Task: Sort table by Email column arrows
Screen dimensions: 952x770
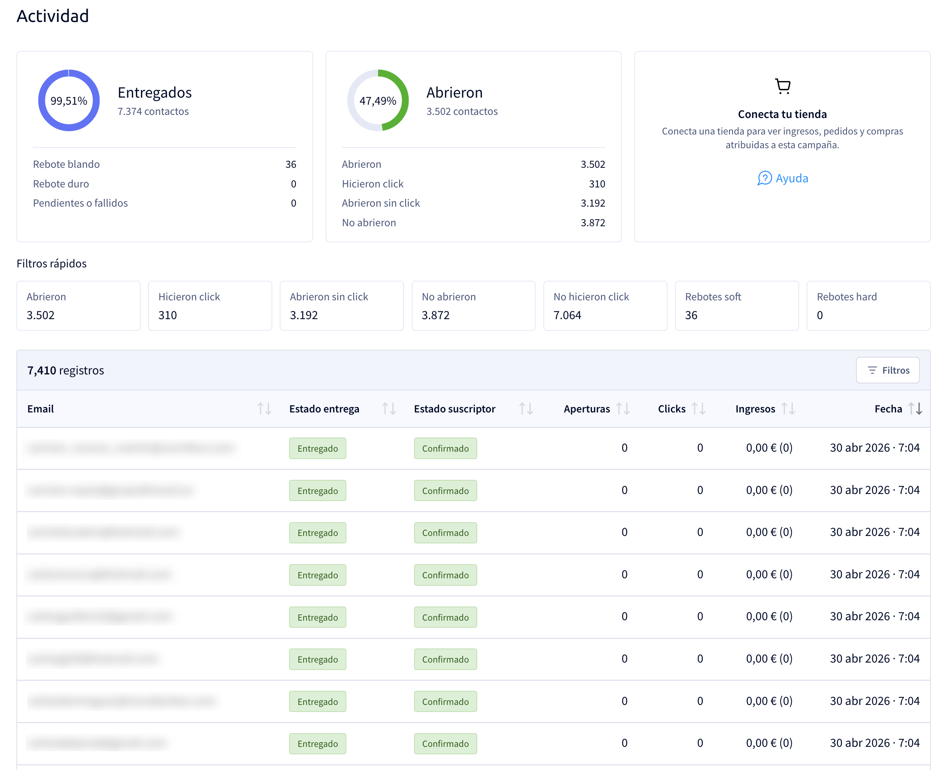Action: 264,409
